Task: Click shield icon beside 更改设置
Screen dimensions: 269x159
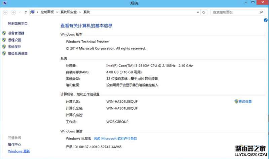Action: (x=236, y=102)
